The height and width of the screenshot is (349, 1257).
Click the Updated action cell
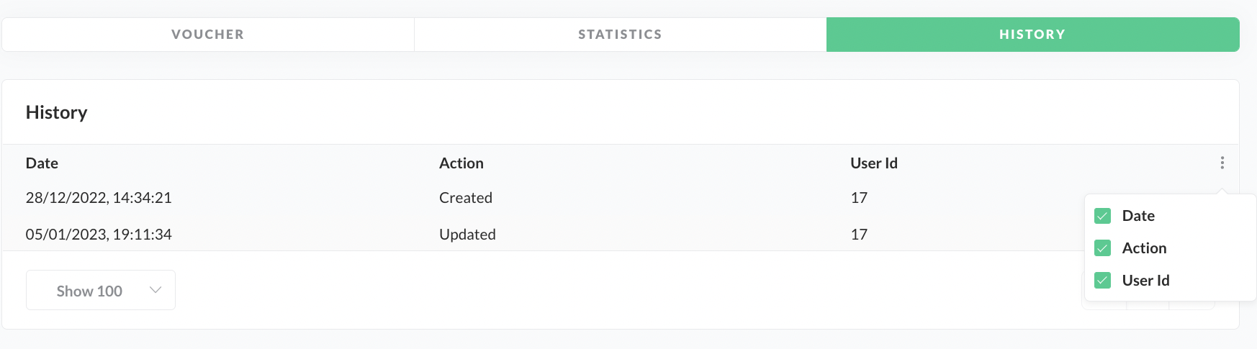pyautogui.click(x=467, y=235)
